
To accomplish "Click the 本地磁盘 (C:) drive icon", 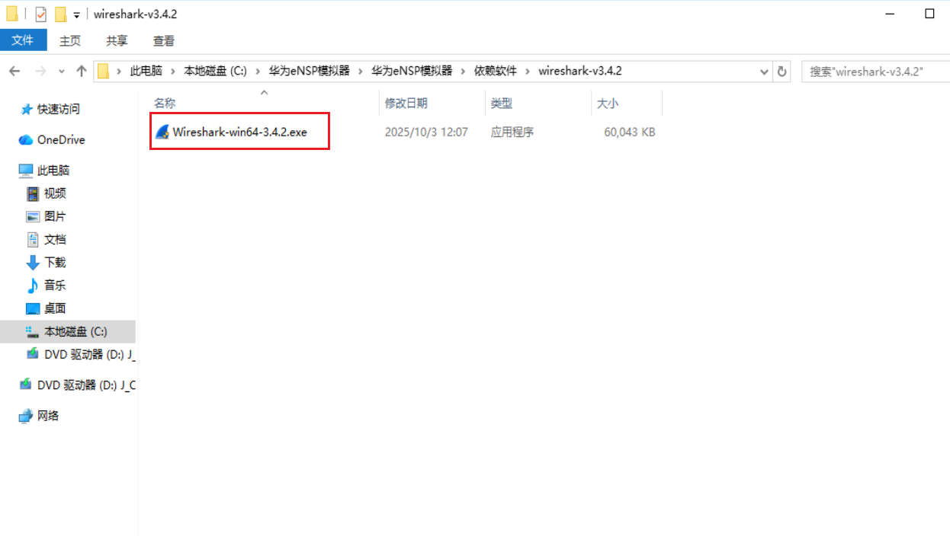I will tap(33, 331).
